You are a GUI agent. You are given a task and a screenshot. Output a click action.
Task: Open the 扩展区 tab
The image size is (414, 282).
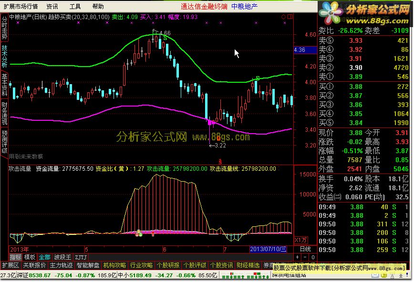(10, 265)
